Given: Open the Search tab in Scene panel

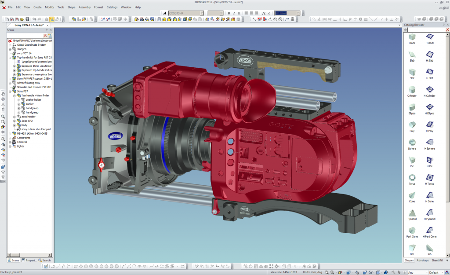Looking at the screenshot, I should point(45,260).
